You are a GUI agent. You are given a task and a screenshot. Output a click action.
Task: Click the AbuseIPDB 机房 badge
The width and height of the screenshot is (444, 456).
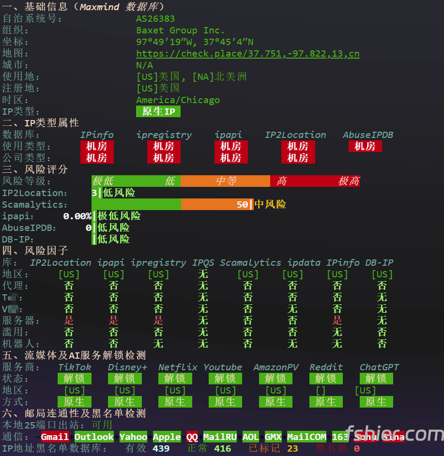point(365,146)
